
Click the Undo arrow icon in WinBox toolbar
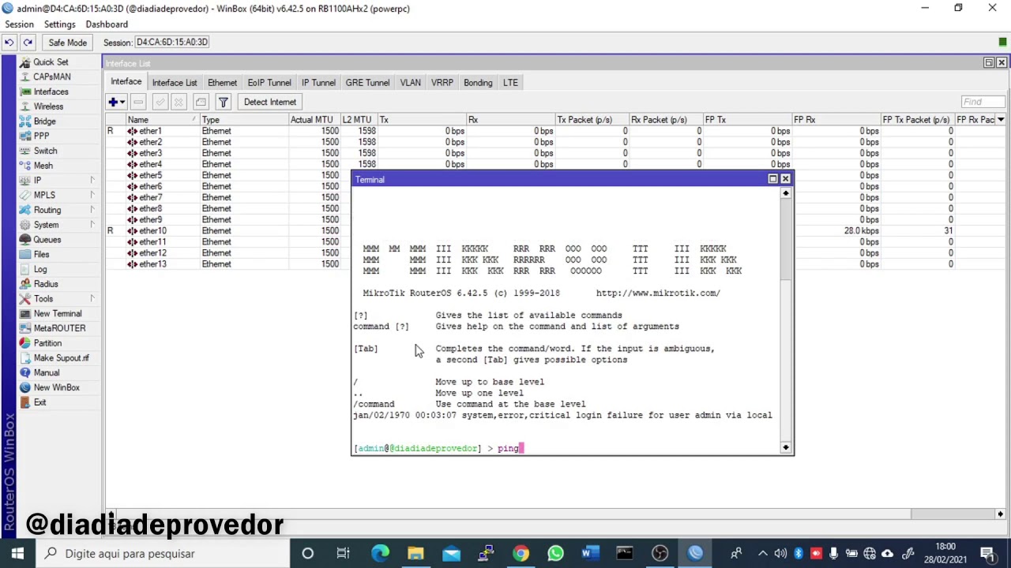point(9,42)
